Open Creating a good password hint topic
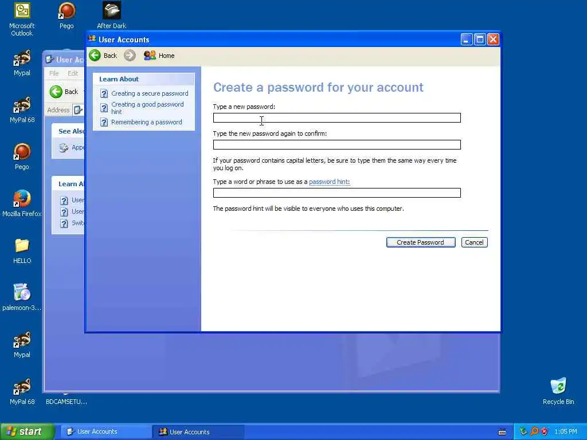This screenshot has width=587, height=440. coord(147,108)
